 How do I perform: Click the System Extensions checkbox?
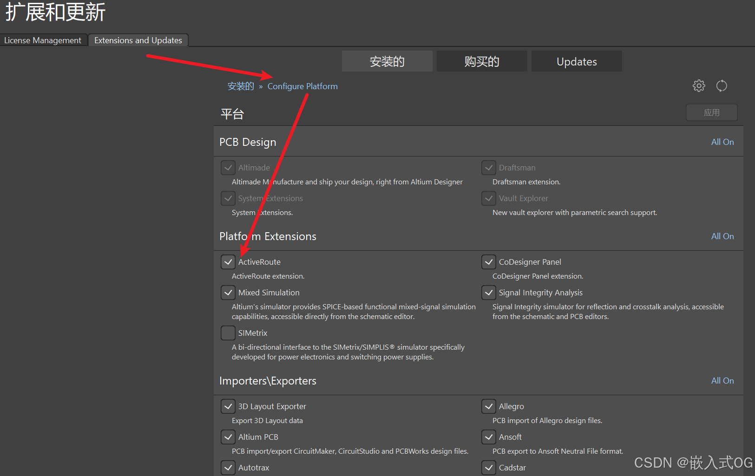pyautogui.click(x=228, y=198)
